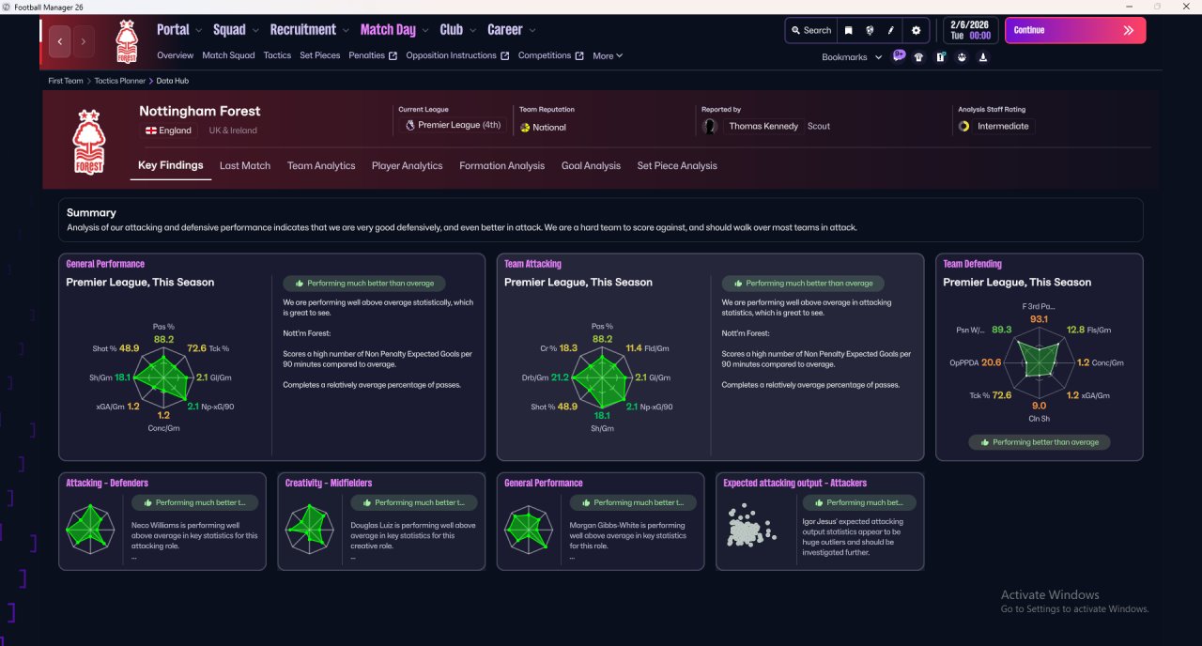Image resolution: width=1202 pixels, height=646 pixels.
Task: Open the bookmark icon beside Search
Action: point(848,30)
